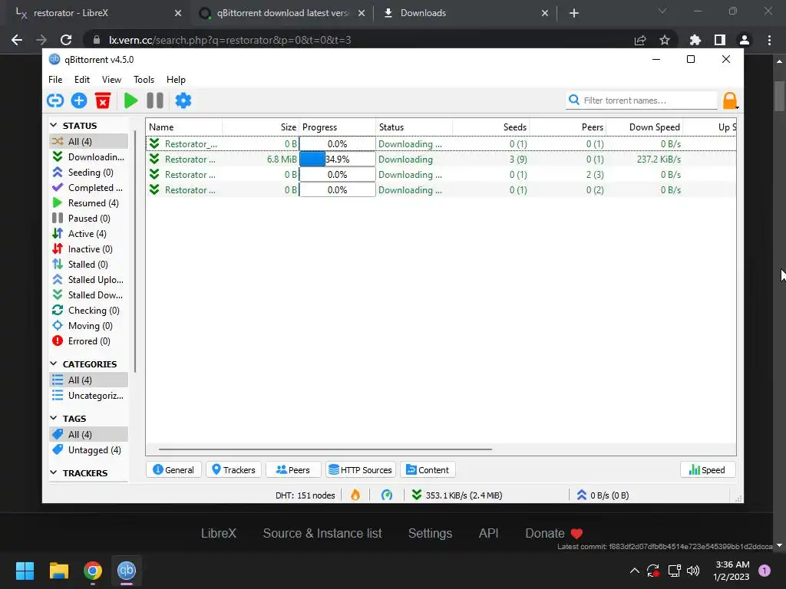786x589 pixels.
Task: Select the Untagged (4) tag filter
Action: click(89, 450)
